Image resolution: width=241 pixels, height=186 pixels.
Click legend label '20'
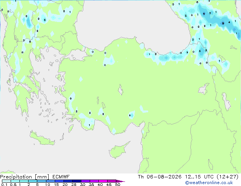point(65,184)
